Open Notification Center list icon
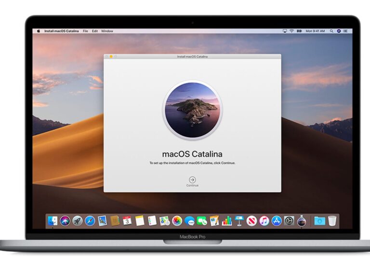 (346, 31)
